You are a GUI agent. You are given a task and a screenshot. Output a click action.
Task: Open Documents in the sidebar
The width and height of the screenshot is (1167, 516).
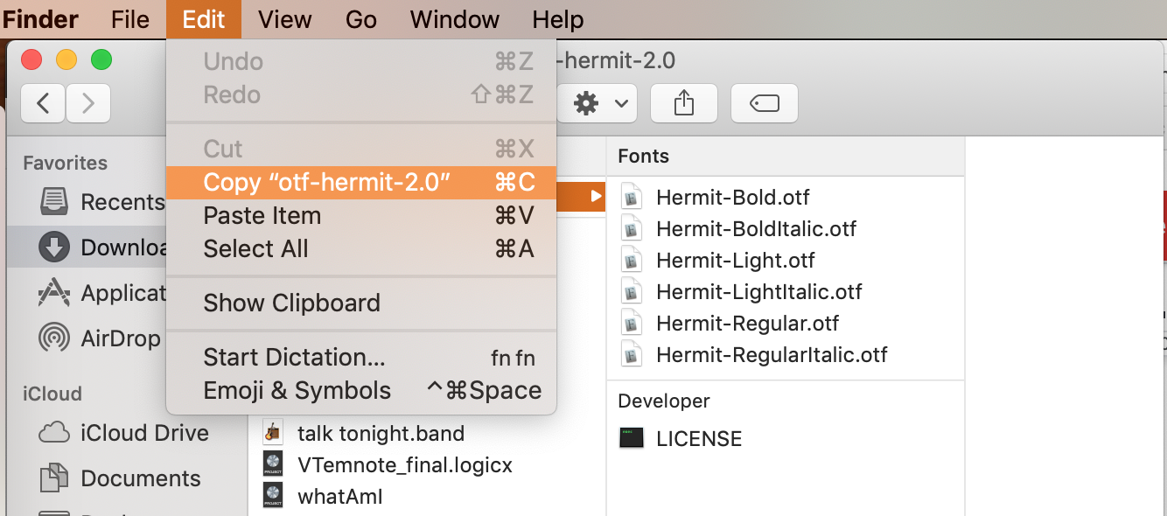(120, 478)
